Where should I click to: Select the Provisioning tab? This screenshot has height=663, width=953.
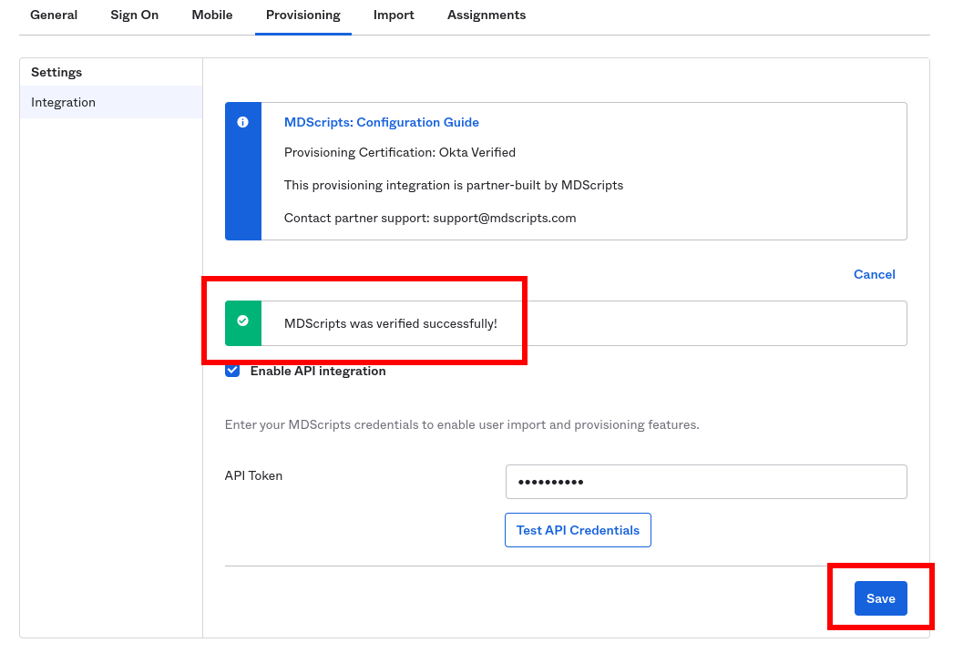pos(303,15)
